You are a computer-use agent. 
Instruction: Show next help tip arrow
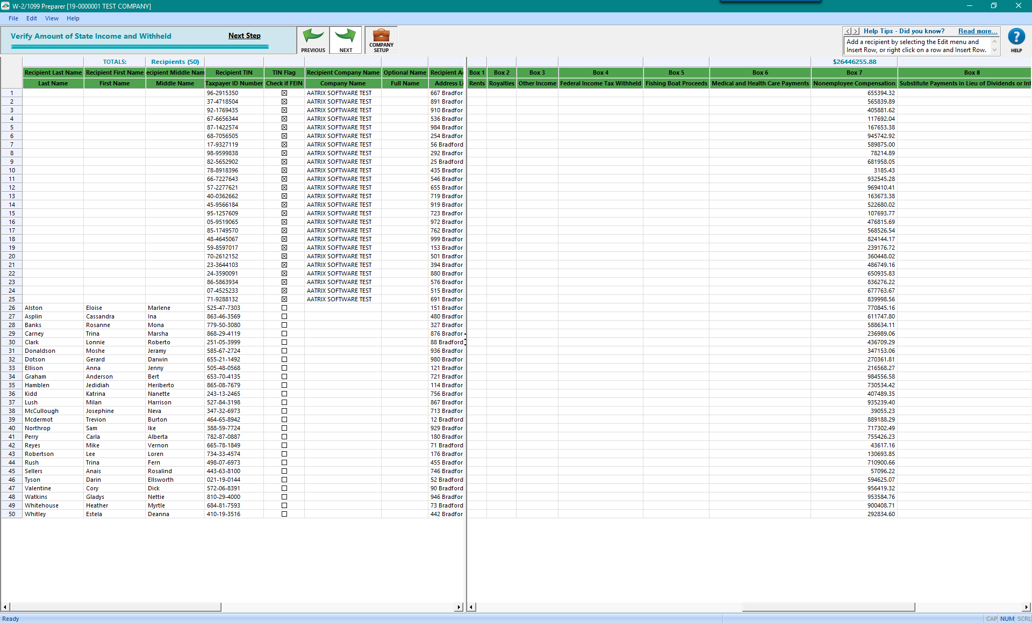(x=856, y=31)
